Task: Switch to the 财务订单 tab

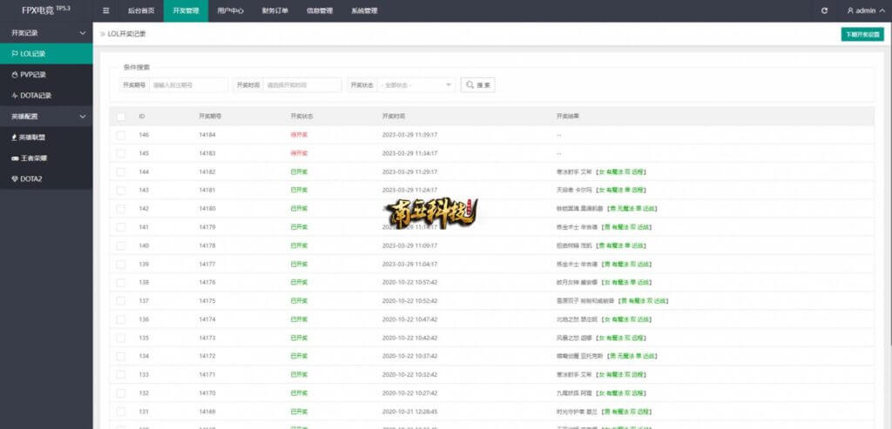Action: (x=274, y=10)
